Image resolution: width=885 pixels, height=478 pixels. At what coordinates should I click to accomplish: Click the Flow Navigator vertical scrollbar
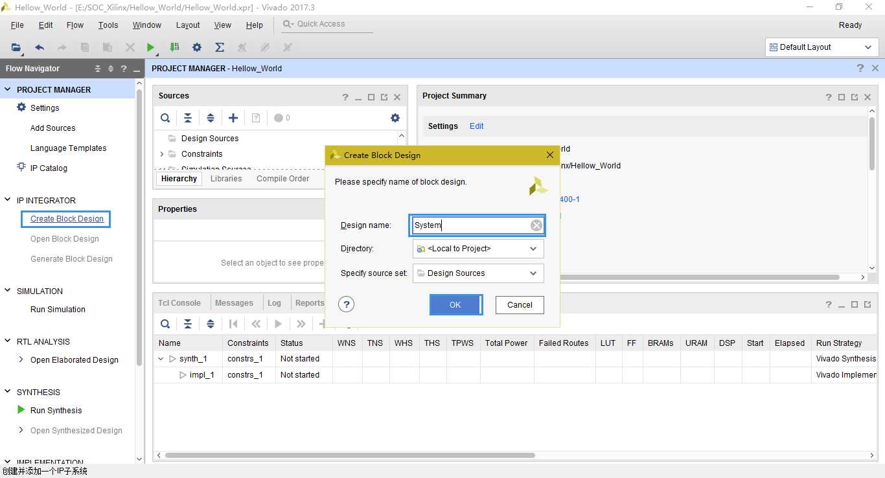point(139,227)
